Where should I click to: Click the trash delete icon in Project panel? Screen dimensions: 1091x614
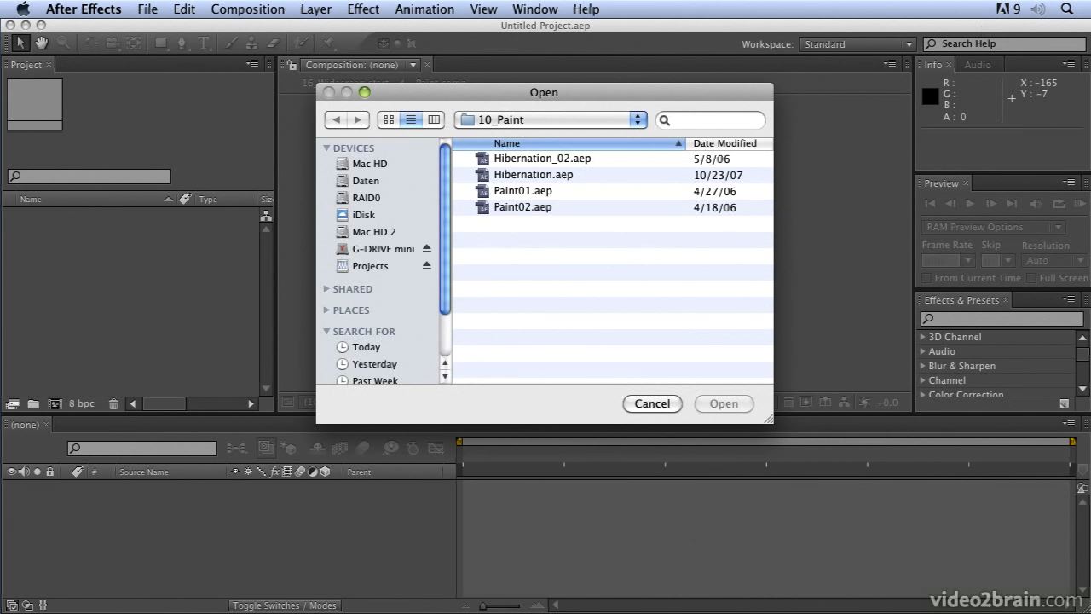pyautogui.click(x=113, y=403)
